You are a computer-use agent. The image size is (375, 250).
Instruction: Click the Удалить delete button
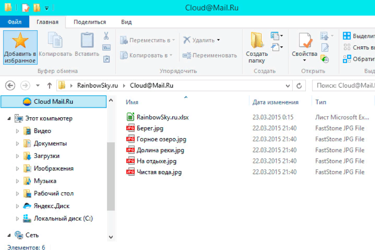click(199, 40)
